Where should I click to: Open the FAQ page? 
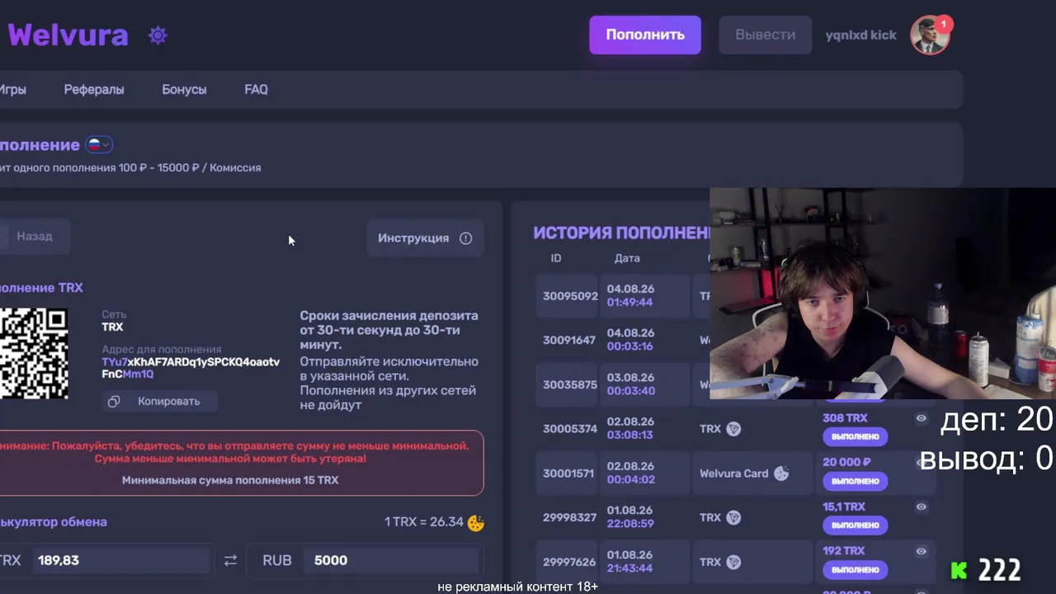(256, 89)
